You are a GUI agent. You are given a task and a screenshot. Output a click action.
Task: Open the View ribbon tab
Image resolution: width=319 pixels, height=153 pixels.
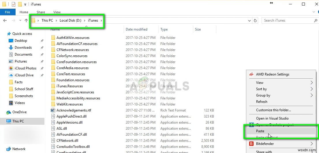(x=57, y=12)
